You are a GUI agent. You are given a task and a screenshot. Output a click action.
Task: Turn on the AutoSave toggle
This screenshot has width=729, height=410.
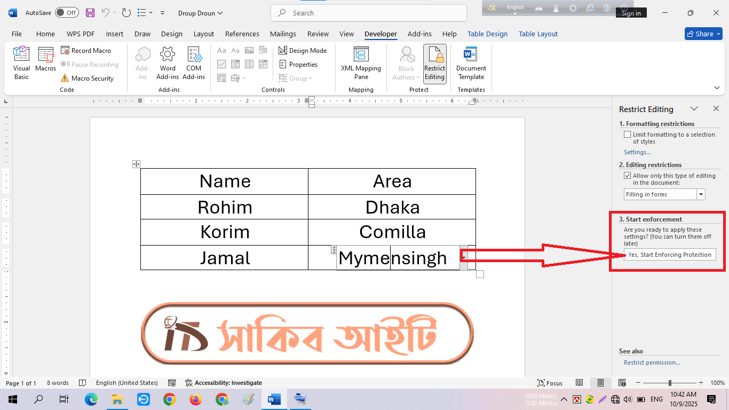click(x=67, y=13)
